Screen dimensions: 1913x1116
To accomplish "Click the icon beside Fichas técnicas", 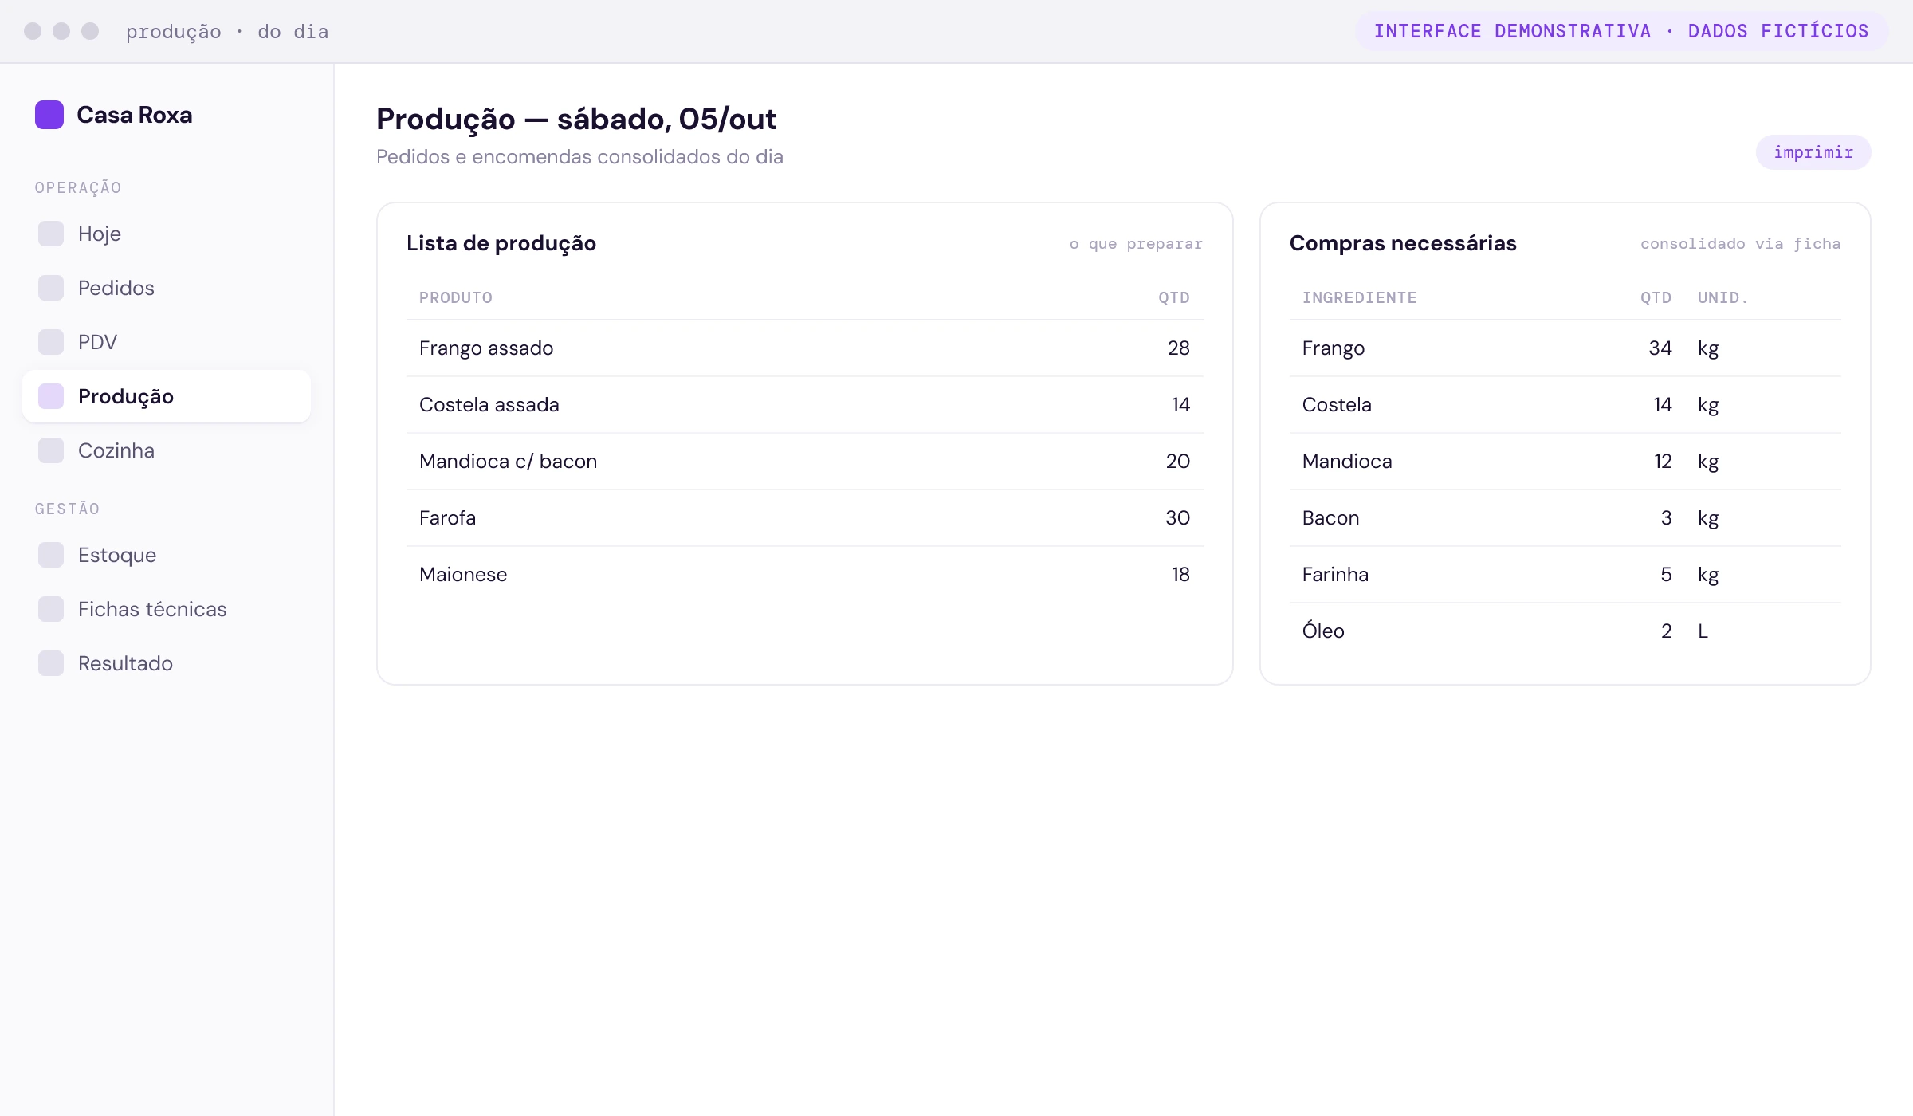I will (51, 609).
